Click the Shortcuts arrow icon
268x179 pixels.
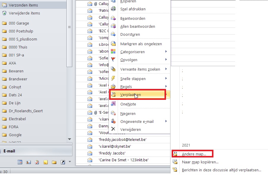tap(63, 162)
